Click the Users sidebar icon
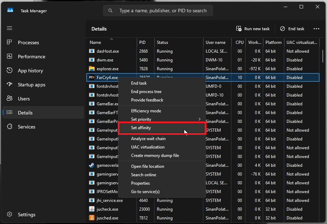This screenshot has width=327, height=224. [9, 98]
